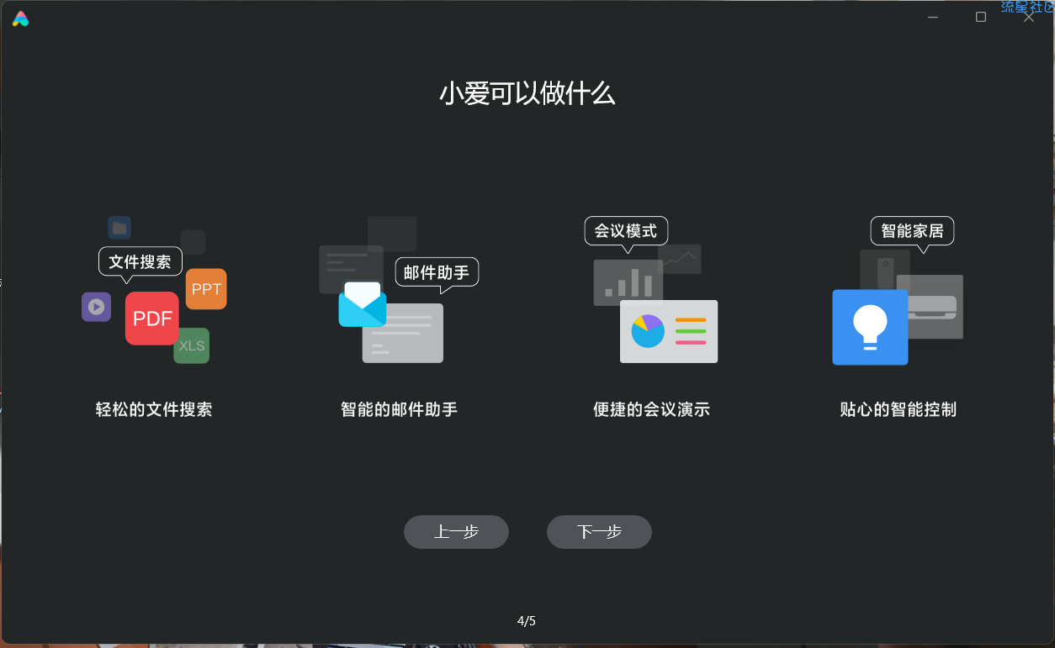
Task: Click the pie chart presentation slide
Action: tap(669, 331)
